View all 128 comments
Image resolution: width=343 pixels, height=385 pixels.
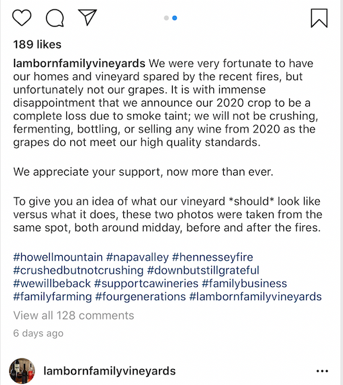click(x=73, y=315)
